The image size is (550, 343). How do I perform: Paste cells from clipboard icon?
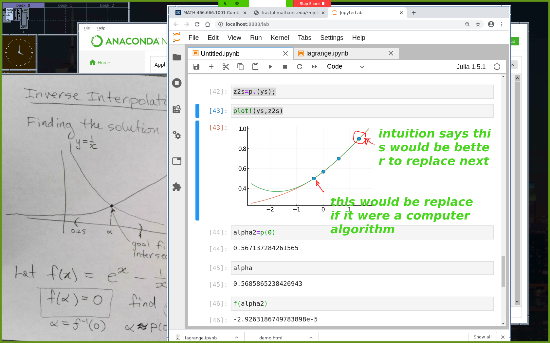255,67
